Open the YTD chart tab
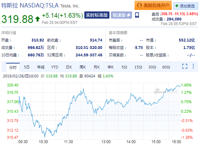The image size is (199, 144). click(x=55, y=67)
